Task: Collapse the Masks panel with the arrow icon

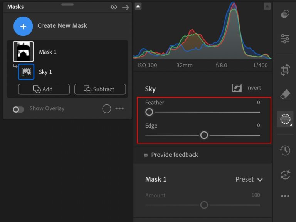Action: [x=126, y=8]
